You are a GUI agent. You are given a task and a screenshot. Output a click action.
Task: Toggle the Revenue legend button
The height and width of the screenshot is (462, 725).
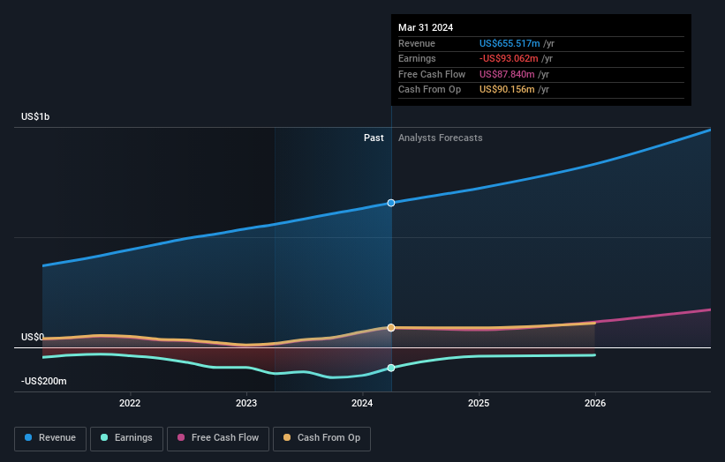(x=50, y=438)
